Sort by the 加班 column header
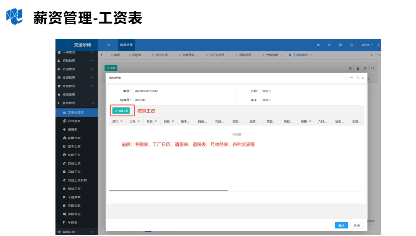416x236 pixels. point(305,121)
